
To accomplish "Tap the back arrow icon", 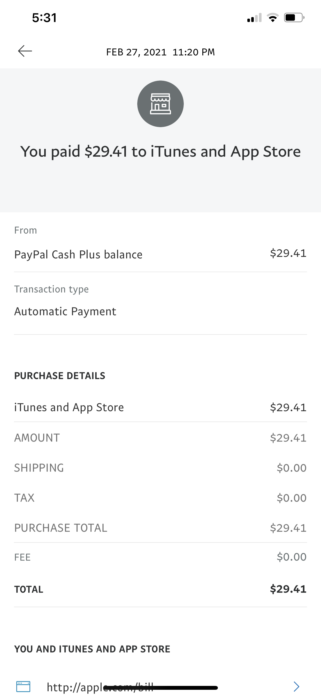I will coord(25,51).
